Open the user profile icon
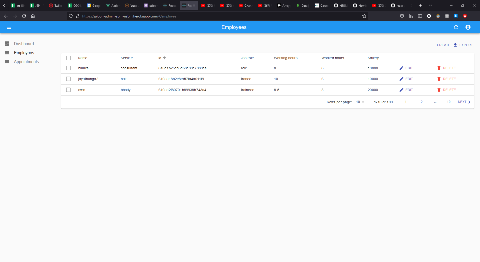480x262 pixels. coord(468,27)
